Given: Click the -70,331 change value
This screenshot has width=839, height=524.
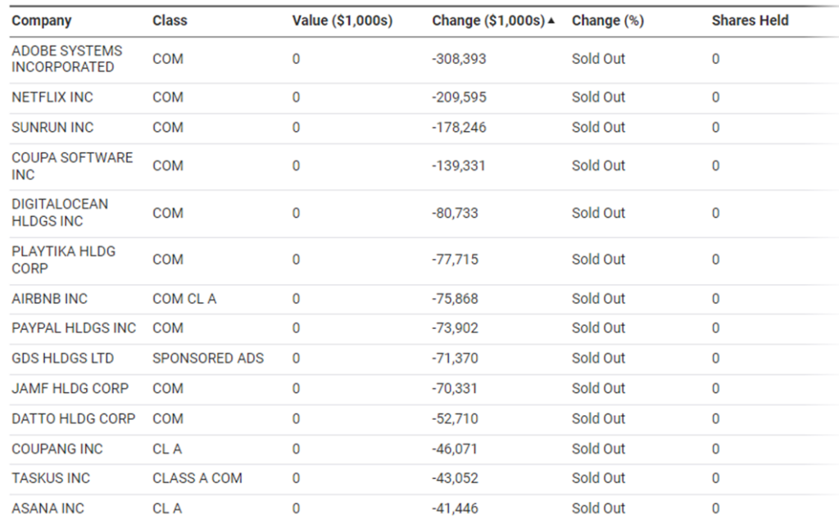Looking at the screenshot, I should 454,388.
